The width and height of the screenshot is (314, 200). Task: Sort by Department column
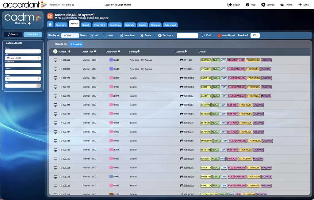[x=113, y=52]
